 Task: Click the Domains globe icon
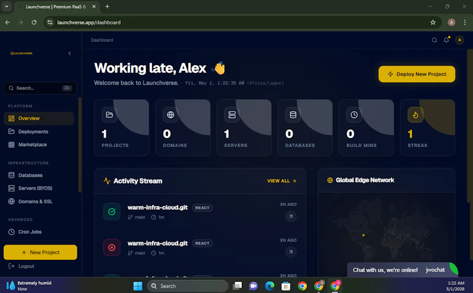[170, 115]
